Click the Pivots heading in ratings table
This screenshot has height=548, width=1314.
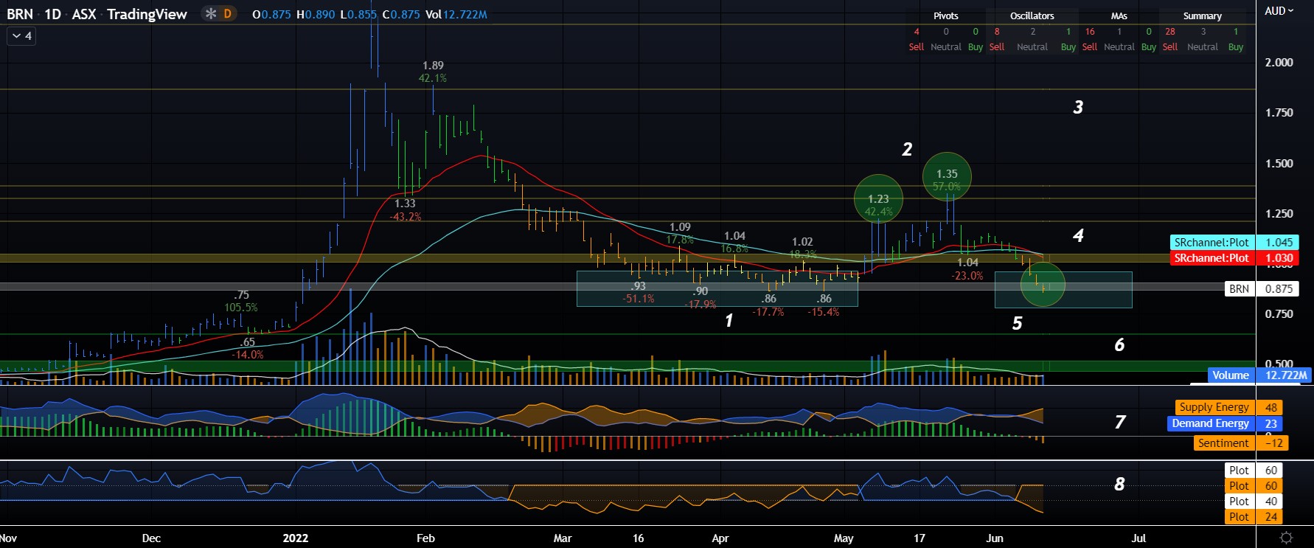tap(945, 15)
